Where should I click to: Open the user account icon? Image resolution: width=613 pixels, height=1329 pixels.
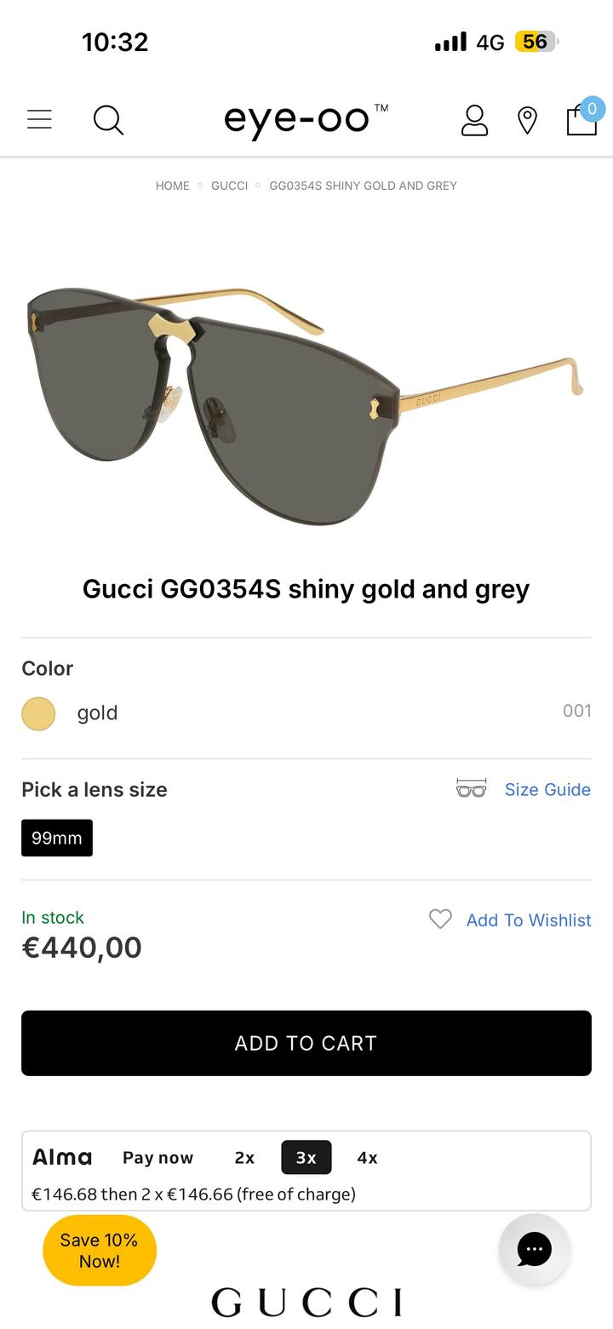(474, 120)
